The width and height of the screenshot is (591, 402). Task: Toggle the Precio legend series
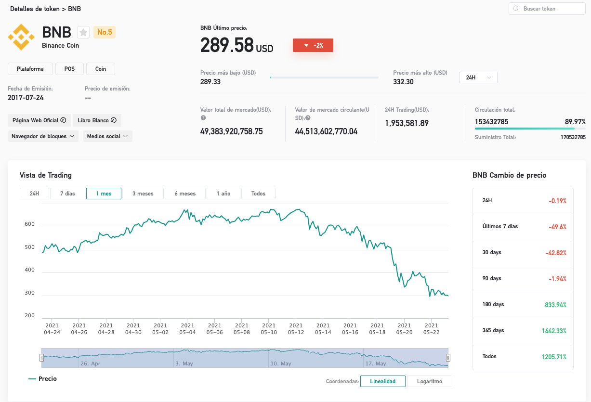click(x=42, y=379)
